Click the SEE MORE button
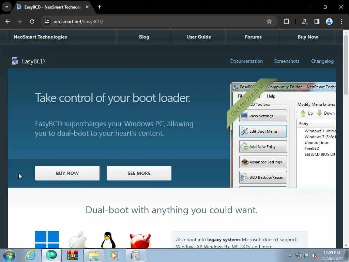 (139, 173)
